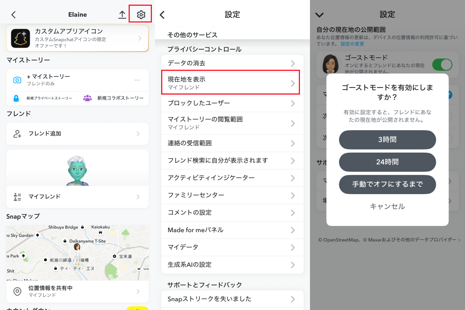
Task: Collapse settings with the down chevron
Action: click(x=319, y=15)
